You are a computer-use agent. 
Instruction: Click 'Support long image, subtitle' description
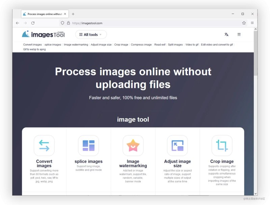coord(88,168)
